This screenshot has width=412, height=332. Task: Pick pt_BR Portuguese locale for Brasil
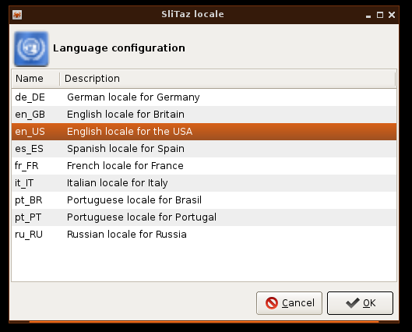point(204,200)
